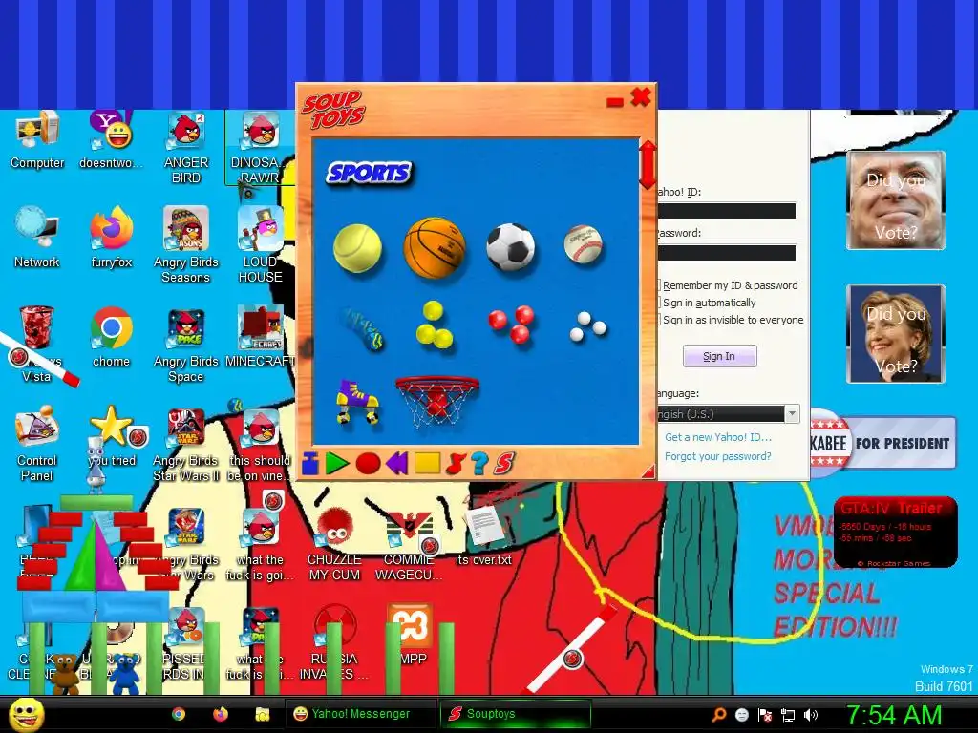Open the COMMIE WAGECU... desktop icon
978x733 pixels.
tap(409, 545)
